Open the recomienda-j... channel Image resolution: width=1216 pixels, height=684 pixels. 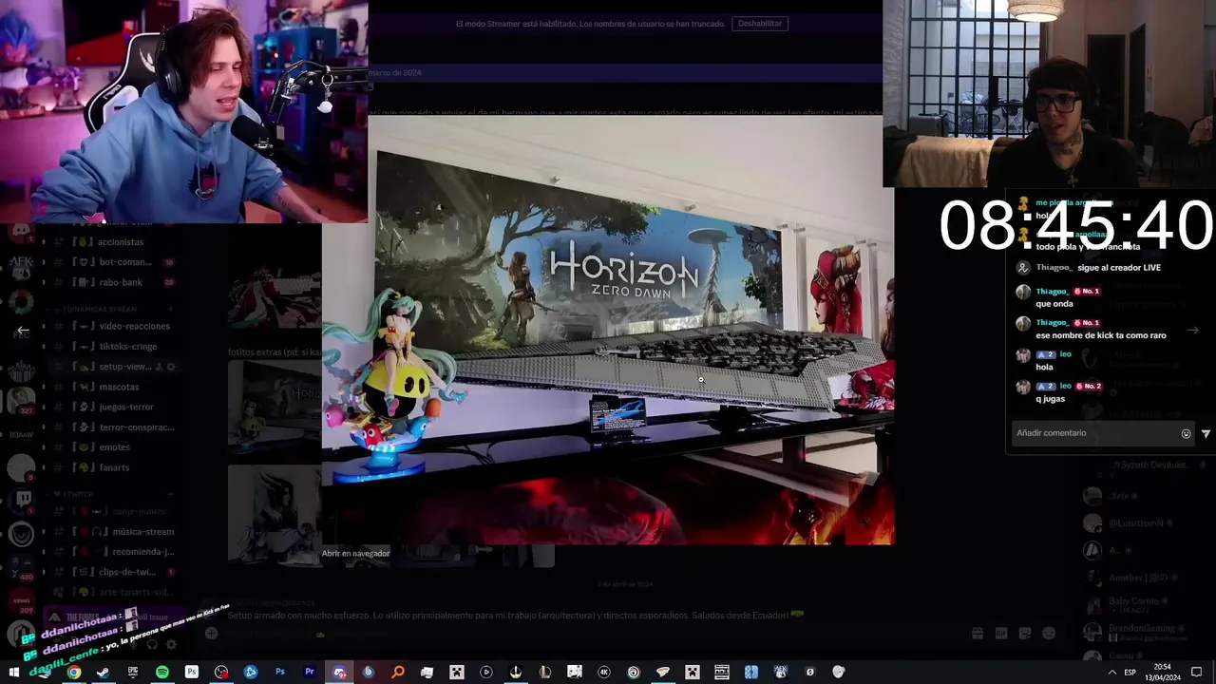click(x=112, y=552)
